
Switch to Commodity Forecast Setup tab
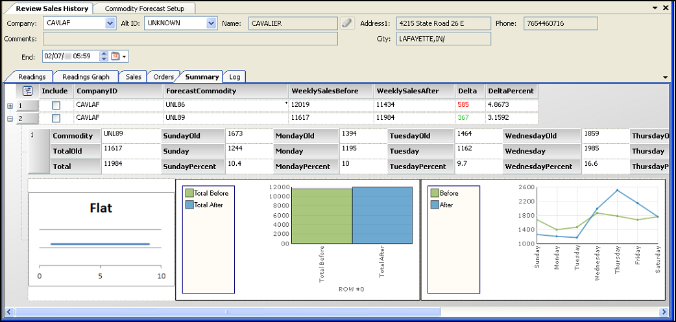tap(144, 8)
